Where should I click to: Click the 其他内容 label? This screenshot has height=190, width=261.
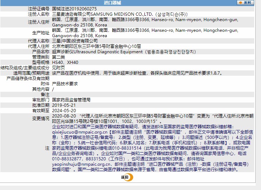41,89
